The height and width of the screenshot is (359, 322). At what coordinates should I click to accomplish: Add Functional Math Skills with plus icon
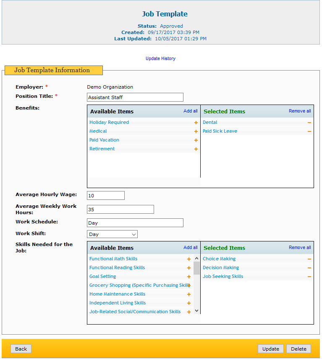click(189, 259)
